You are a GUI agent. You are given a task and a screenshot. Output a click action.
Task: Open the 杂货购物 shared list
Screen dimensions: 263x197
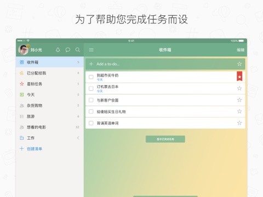[50, 106]
